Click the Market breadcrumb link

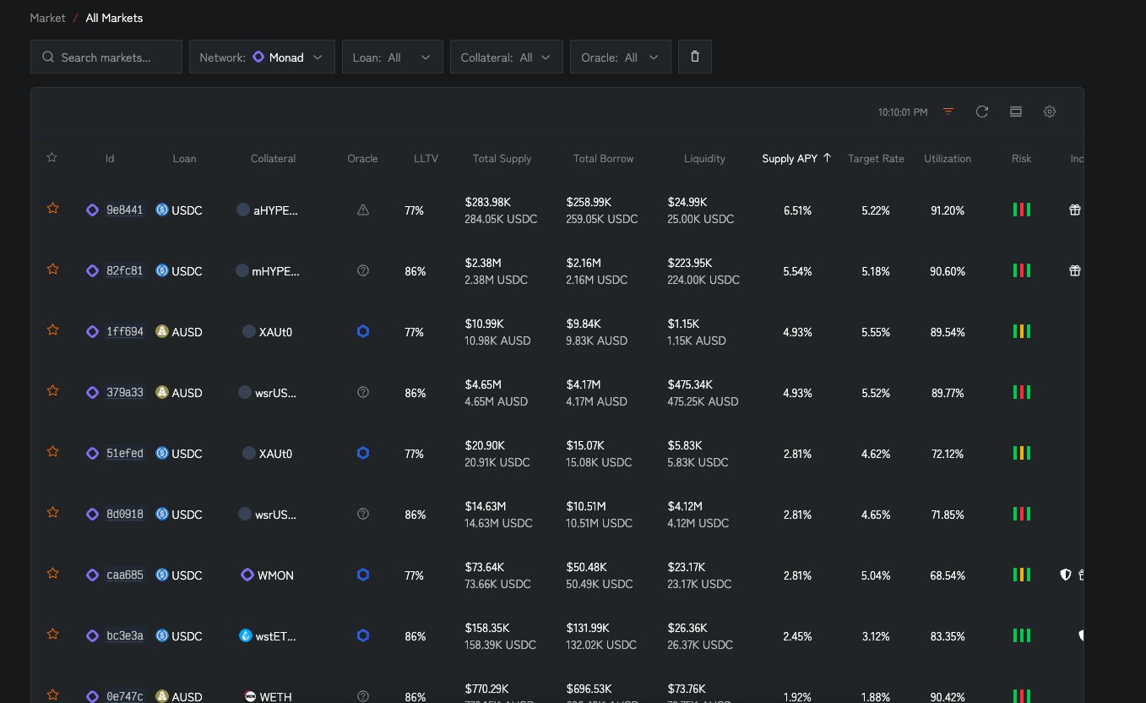tap(47, 18)
